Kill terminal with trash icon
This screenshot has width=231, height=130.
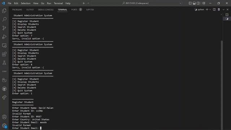coord(219,10)
